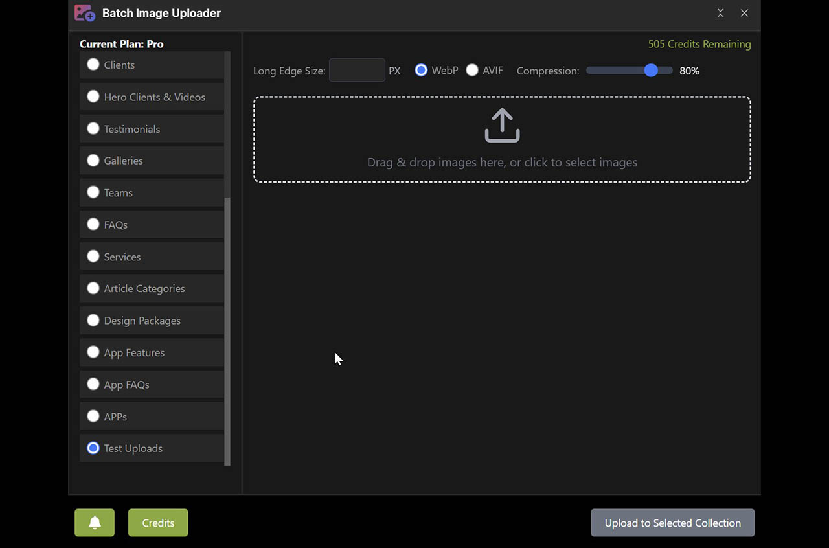Select the Design Packages collection
829x548 pixels.
click(x=152, y=321)
